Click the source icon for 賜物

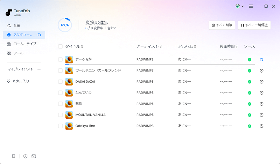click(250, 104)
